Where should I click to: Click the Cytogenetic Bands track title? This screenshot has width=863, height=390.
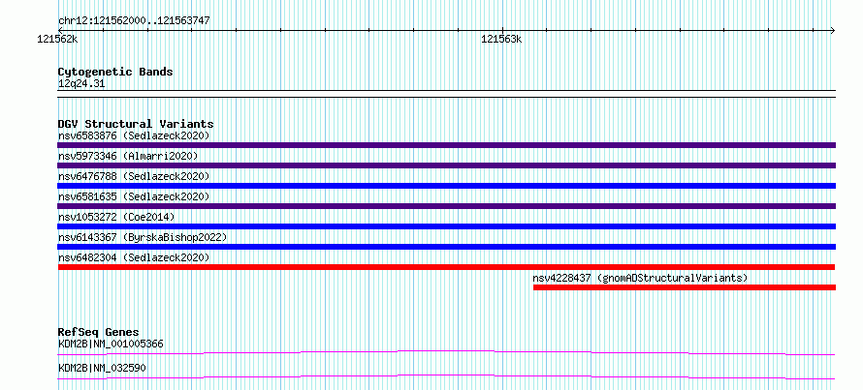(115, 72)
